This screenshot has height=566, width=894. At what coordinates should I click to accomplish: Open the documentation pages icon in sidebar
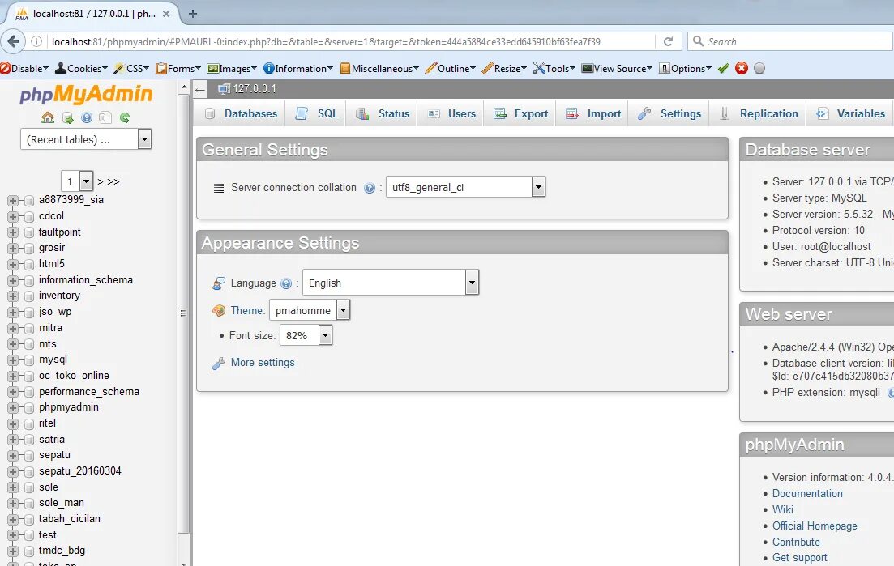coord(105,118)
